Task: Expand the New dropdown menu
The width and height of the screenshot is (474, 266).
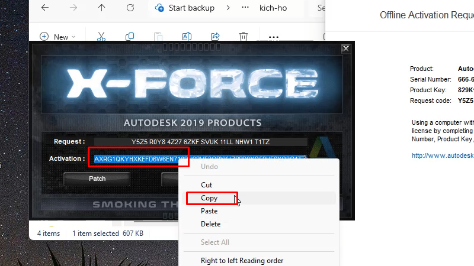Action: (57, 37)
